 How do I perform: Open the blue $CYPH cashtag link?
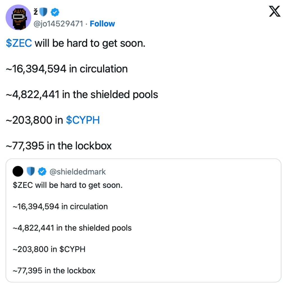coord(83,120)
